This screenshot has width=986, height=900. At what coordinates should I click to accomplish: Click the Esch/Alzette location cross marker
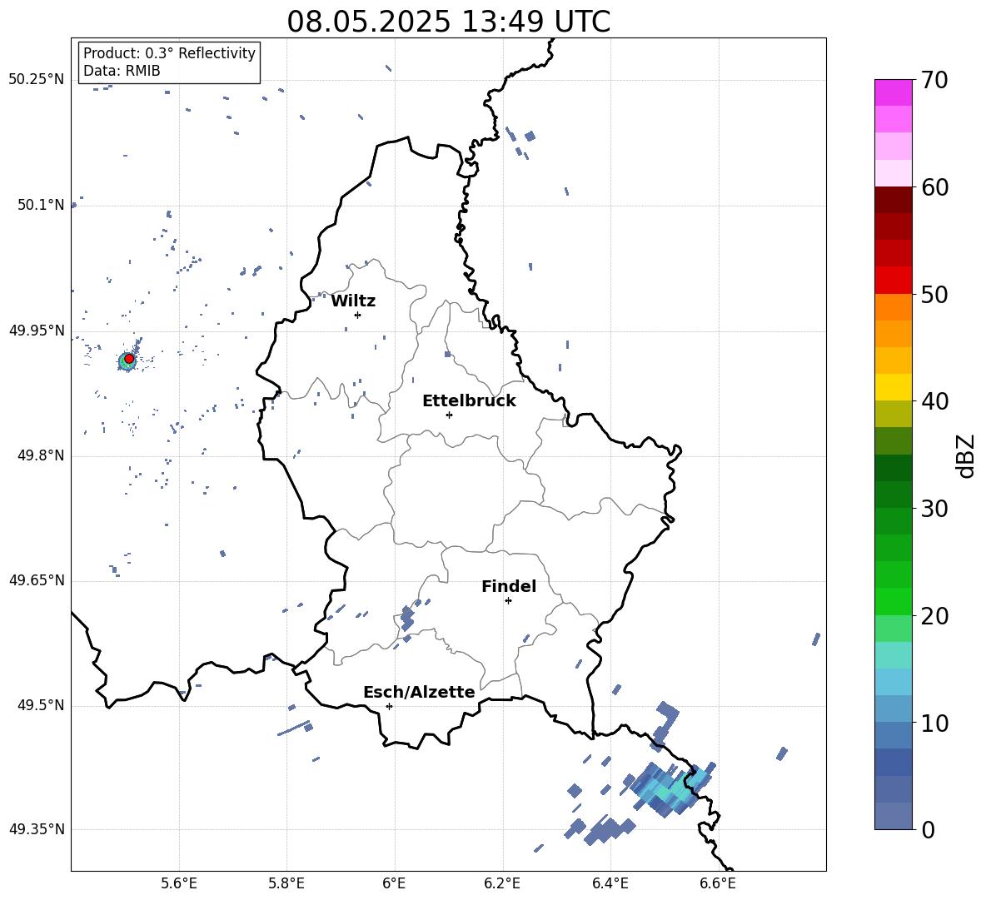pyautogui.click(x=389, y=706)
